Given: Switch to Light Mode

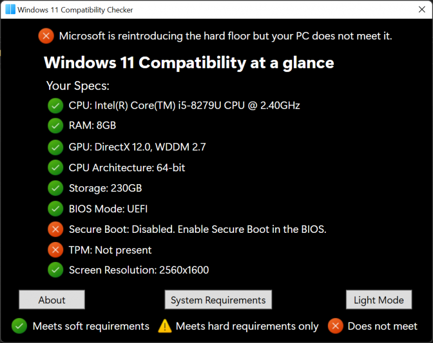Looking at the screenshot, I should (379, 300).
